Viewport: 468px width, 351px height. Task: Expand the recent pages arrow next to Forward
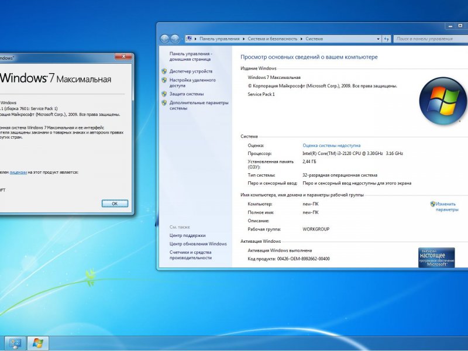(x=182, y=39)
